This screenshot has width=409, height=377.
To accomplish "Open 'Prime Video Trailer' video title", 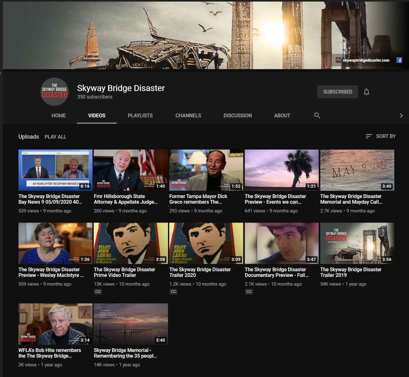I will [x=124, y=272].
